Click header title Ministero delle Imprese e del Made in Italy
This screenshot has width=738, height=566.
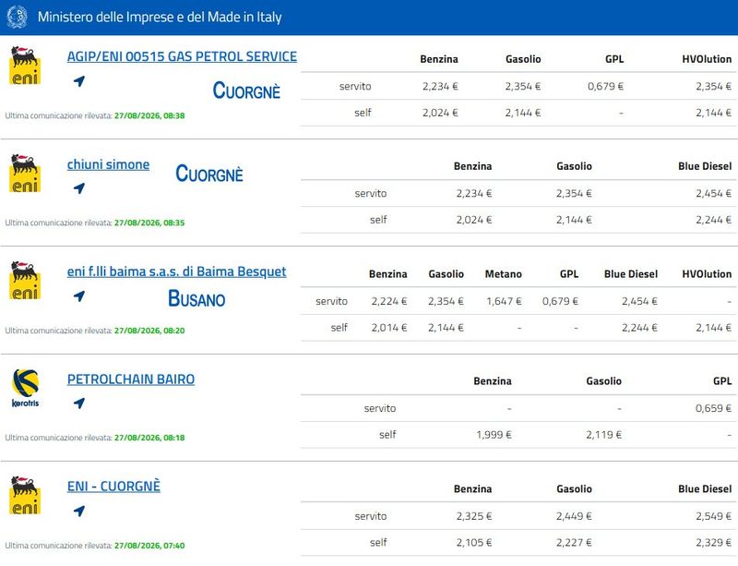point(160,17)
